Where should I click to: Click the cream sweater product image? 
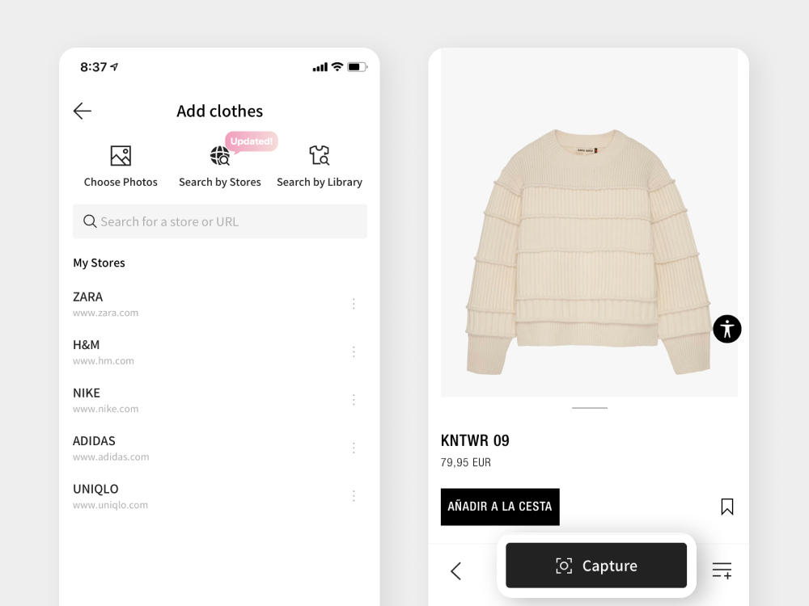coord(589,251)
